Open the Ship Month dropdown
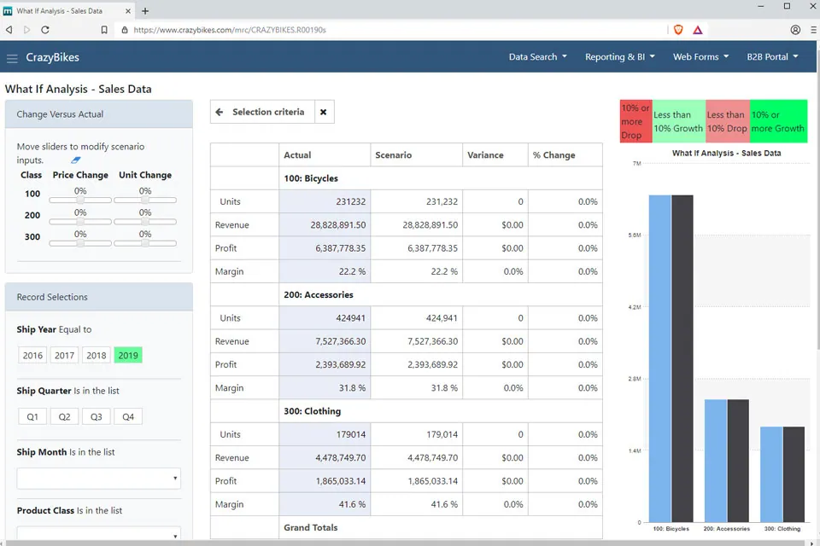Viewport: 820px width, 546px height. point(99,479)
